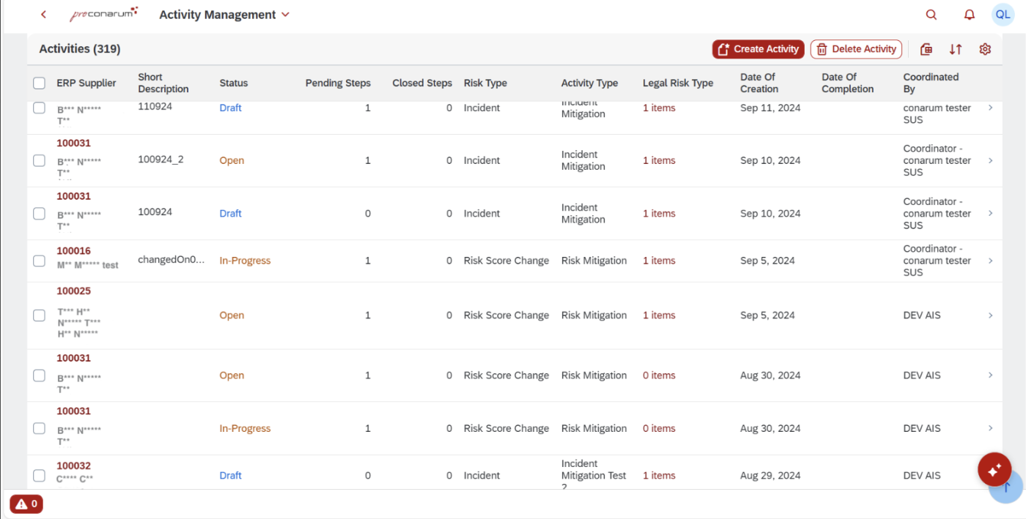Open the notifications bell icon

969,15
